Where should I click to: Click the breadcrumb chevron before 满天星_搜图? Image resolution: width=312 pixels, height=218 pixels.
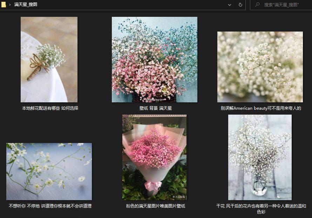tap(10, 5)
